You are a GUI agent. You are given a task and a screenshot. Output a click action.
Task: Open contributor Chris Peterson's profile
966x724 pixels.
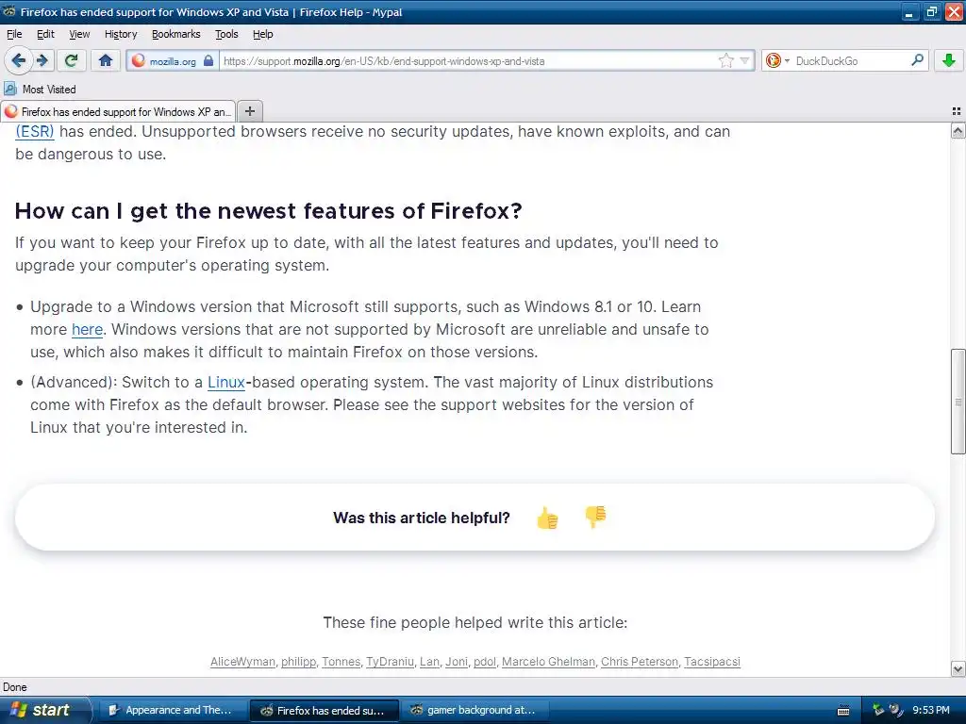(x=640, y=662)
